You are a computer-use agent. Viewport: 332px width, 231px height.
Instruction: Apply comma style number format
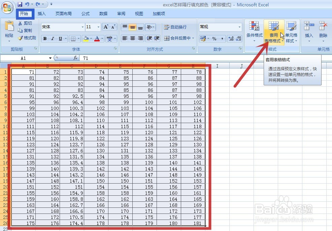click(x=222, y=38)
